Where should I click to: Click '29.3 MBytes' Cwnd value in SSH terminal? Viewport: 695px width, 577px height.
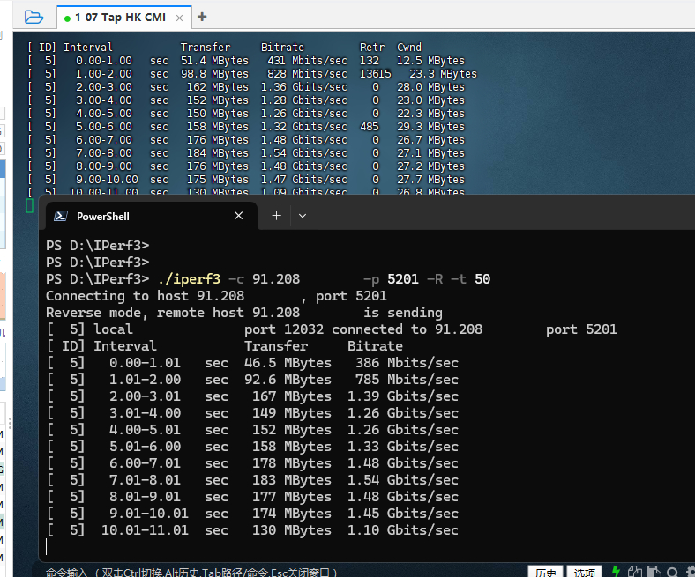(x=430, y=127)
